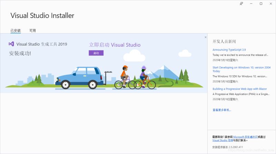Open the Visual Studio 支持 link
276x154 pixels.
[x=223, y=140]
